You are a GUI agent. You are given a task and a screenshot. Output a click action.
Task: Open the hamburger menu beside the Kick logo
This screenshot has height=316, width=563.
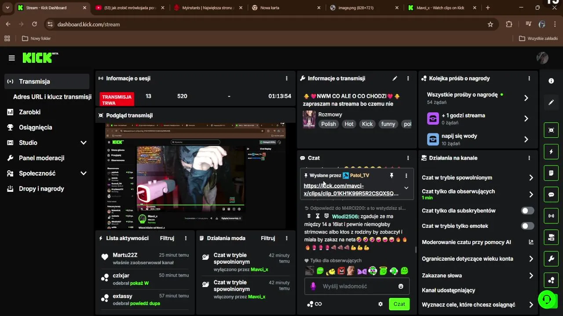click(x=11, y=58)
